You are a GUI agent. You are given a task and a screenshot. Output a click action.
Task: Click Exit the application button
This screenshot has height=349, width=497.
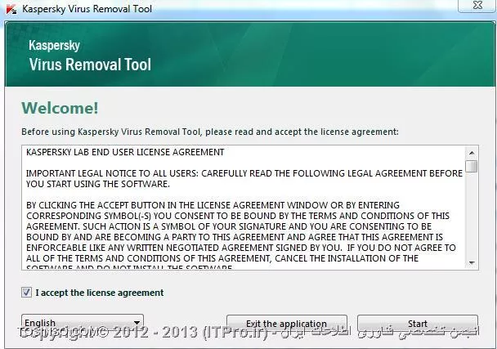[x=287, y=324]
